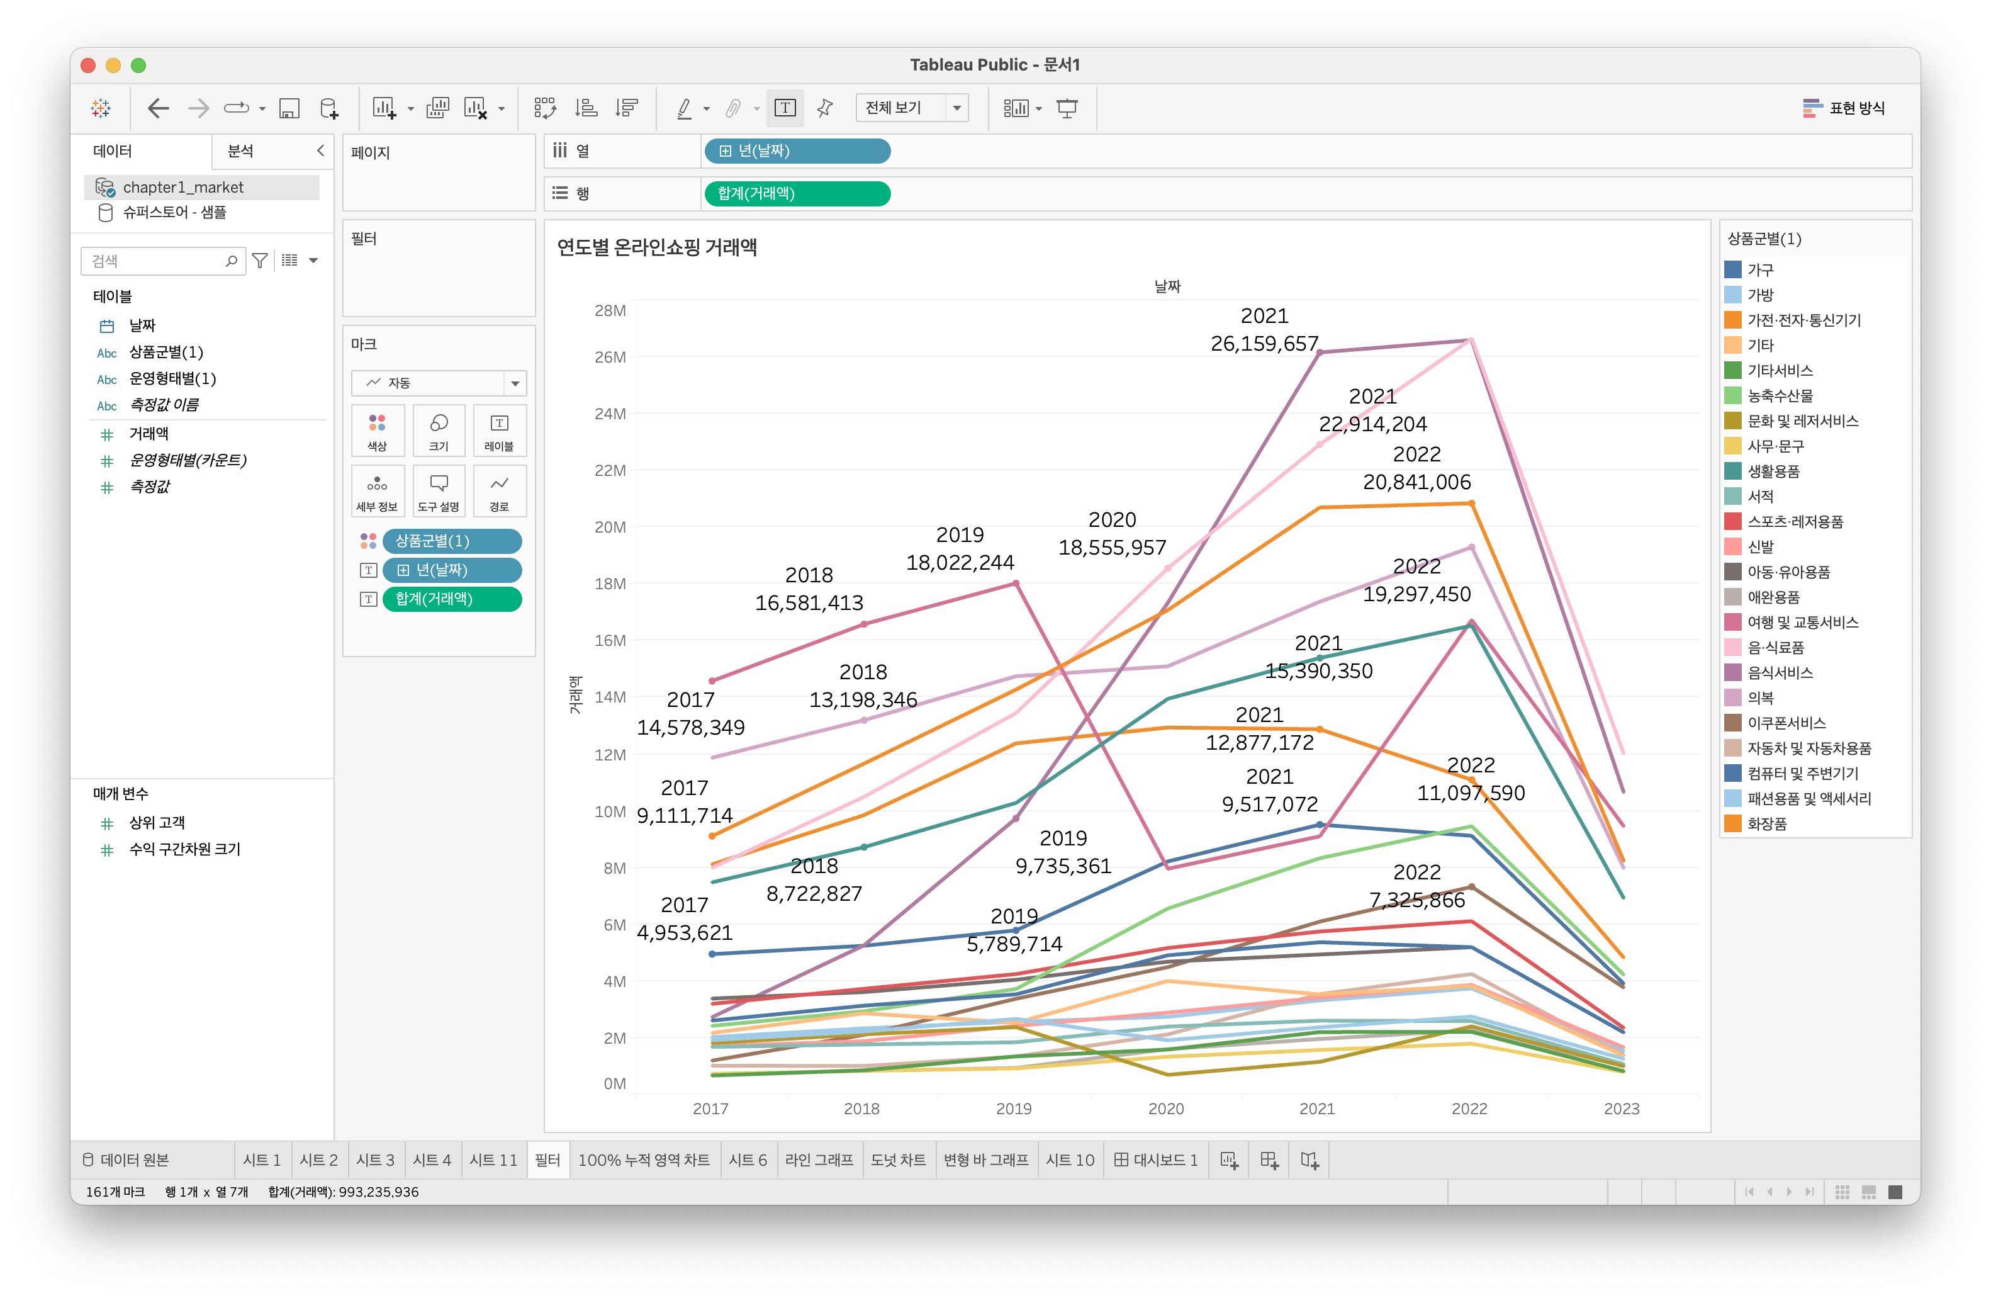The height and width of the screenshot is (1298, 1991).
Task: Toggle the fix axes pin icon
Action: coord(825,108)
